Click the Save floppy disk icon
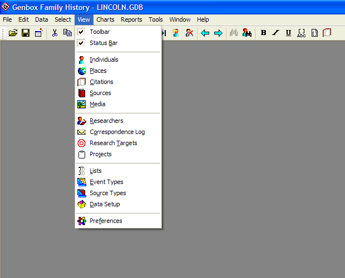Viewport: 345px width, 278px height. coord(26,33)
